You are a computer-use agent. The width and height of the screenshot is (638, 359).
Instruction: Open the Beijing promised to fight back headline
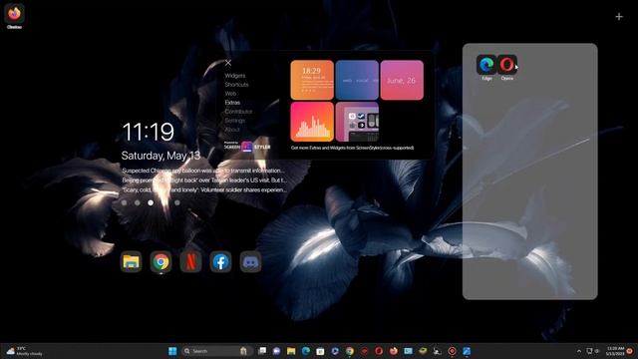(203, 179)
